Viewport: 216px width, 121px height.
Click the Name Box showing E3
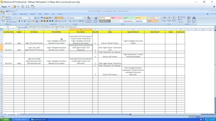click(8, 27)
